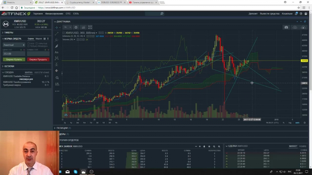This screenshot has width=312, height=175.
Task: Open the XMR/USD Bitfinex series dropdown arrow
Action: [x=96, y=33]
